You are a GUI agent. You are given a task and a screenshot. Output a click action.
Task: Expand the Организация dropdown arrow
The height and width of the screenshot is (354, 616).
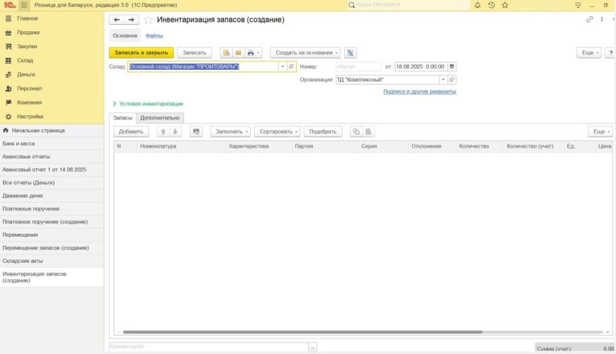[x=443, y=79]
